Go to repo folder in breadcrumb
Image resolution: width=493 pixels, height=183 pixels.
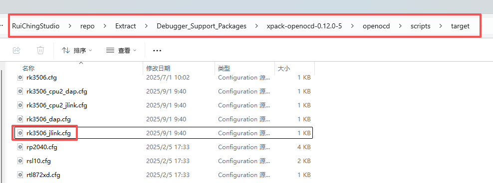(87, 26)
